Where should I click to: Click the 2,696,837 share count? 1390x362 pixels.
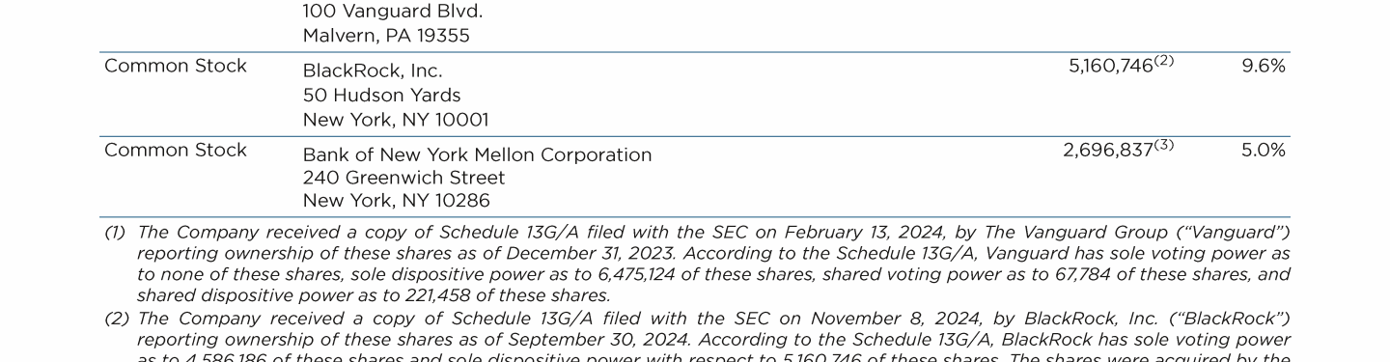click(1107, 151)
